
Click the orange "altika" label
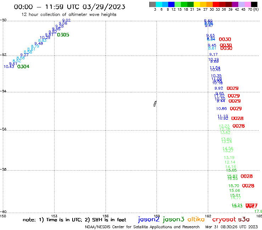click(196, 219)
